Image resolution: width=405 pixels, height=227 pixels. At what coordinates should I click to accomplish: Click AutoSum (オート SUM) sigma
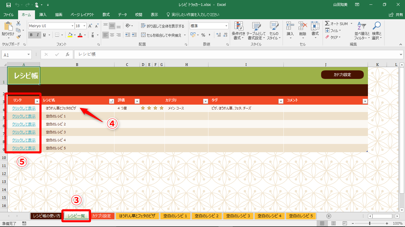click(x=337, y=24)
